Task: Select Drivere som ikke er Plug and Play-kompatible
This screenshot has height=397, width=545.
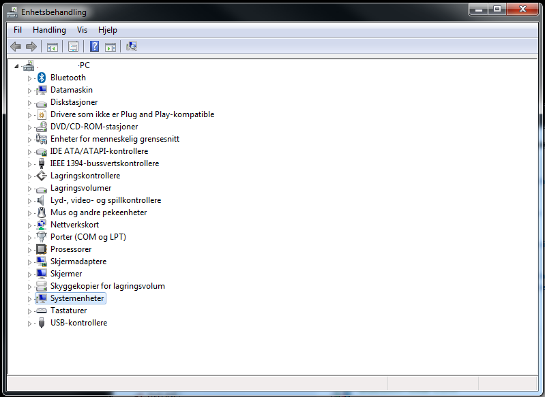Action: click(x=132, y=114)
